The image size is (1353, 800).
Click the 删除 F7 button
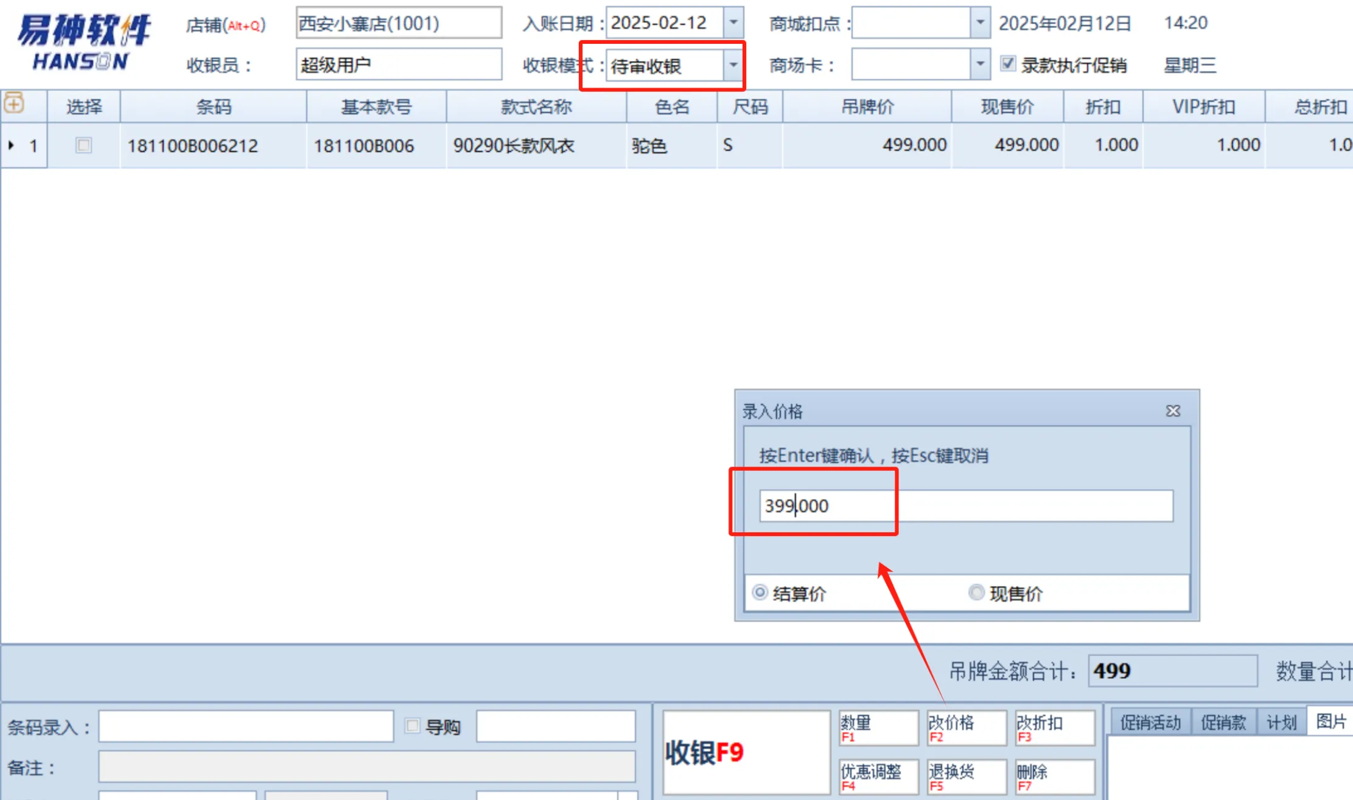(1054, 777)
